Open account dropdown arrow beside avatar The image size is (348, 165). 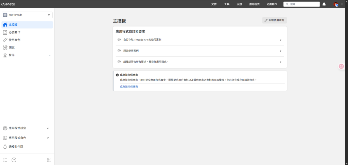coord(342,4)
